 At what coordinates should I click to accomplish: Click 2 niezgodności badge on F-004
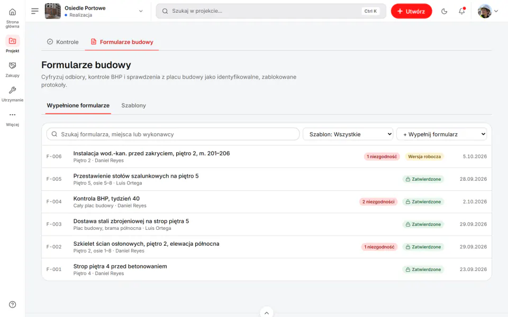pos(378,202)
